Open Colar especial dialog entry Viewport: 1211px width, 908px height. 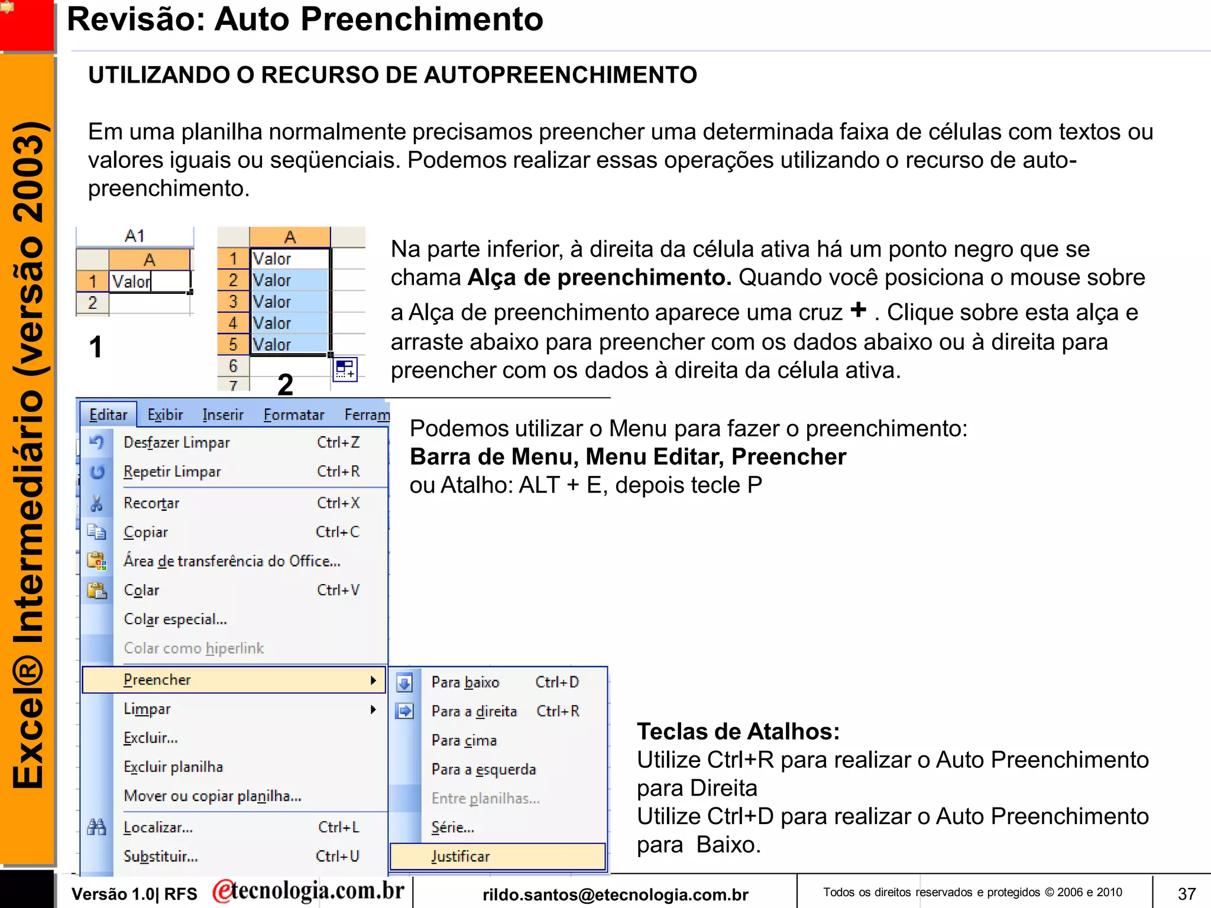click(234, 619)
